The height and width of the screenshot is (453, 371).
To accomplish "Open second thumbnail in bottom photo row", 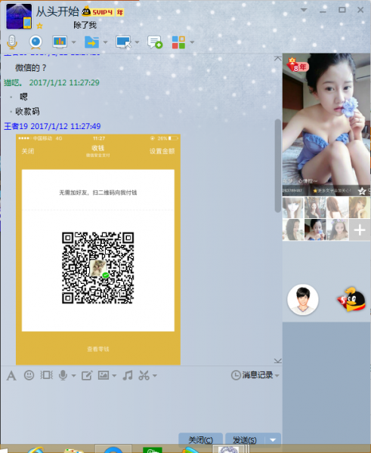I will click(316, 230).
